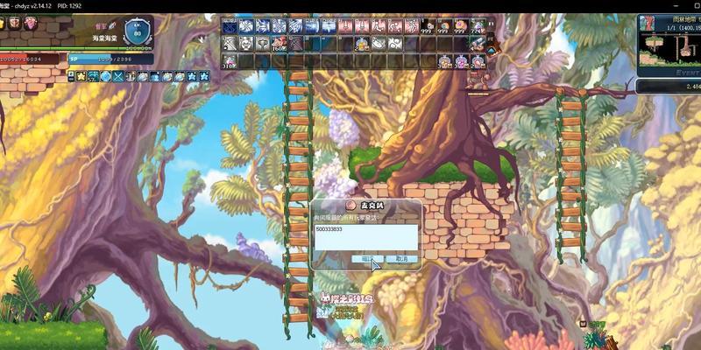
Task: Click the Lv. 80 shield badge
Action: (137, 31)
